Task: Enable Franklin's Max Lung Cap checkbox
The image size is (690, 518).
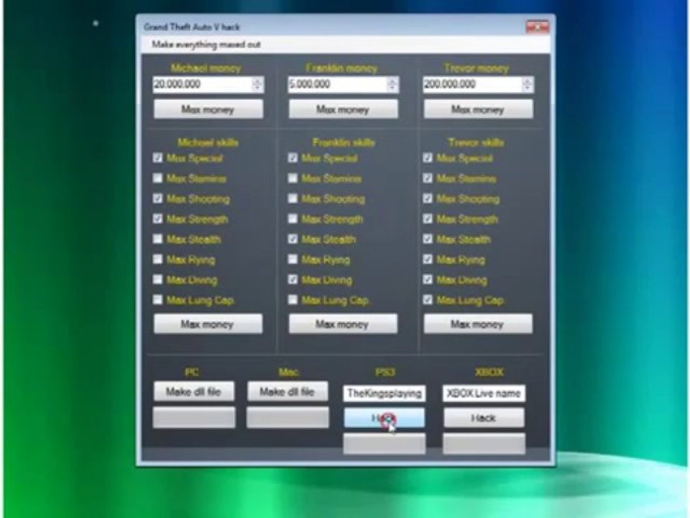Action: point(293,299)
